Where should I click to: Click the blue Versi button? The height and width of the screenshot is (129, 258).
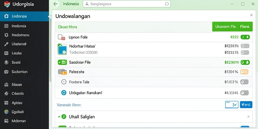(246, 105)
